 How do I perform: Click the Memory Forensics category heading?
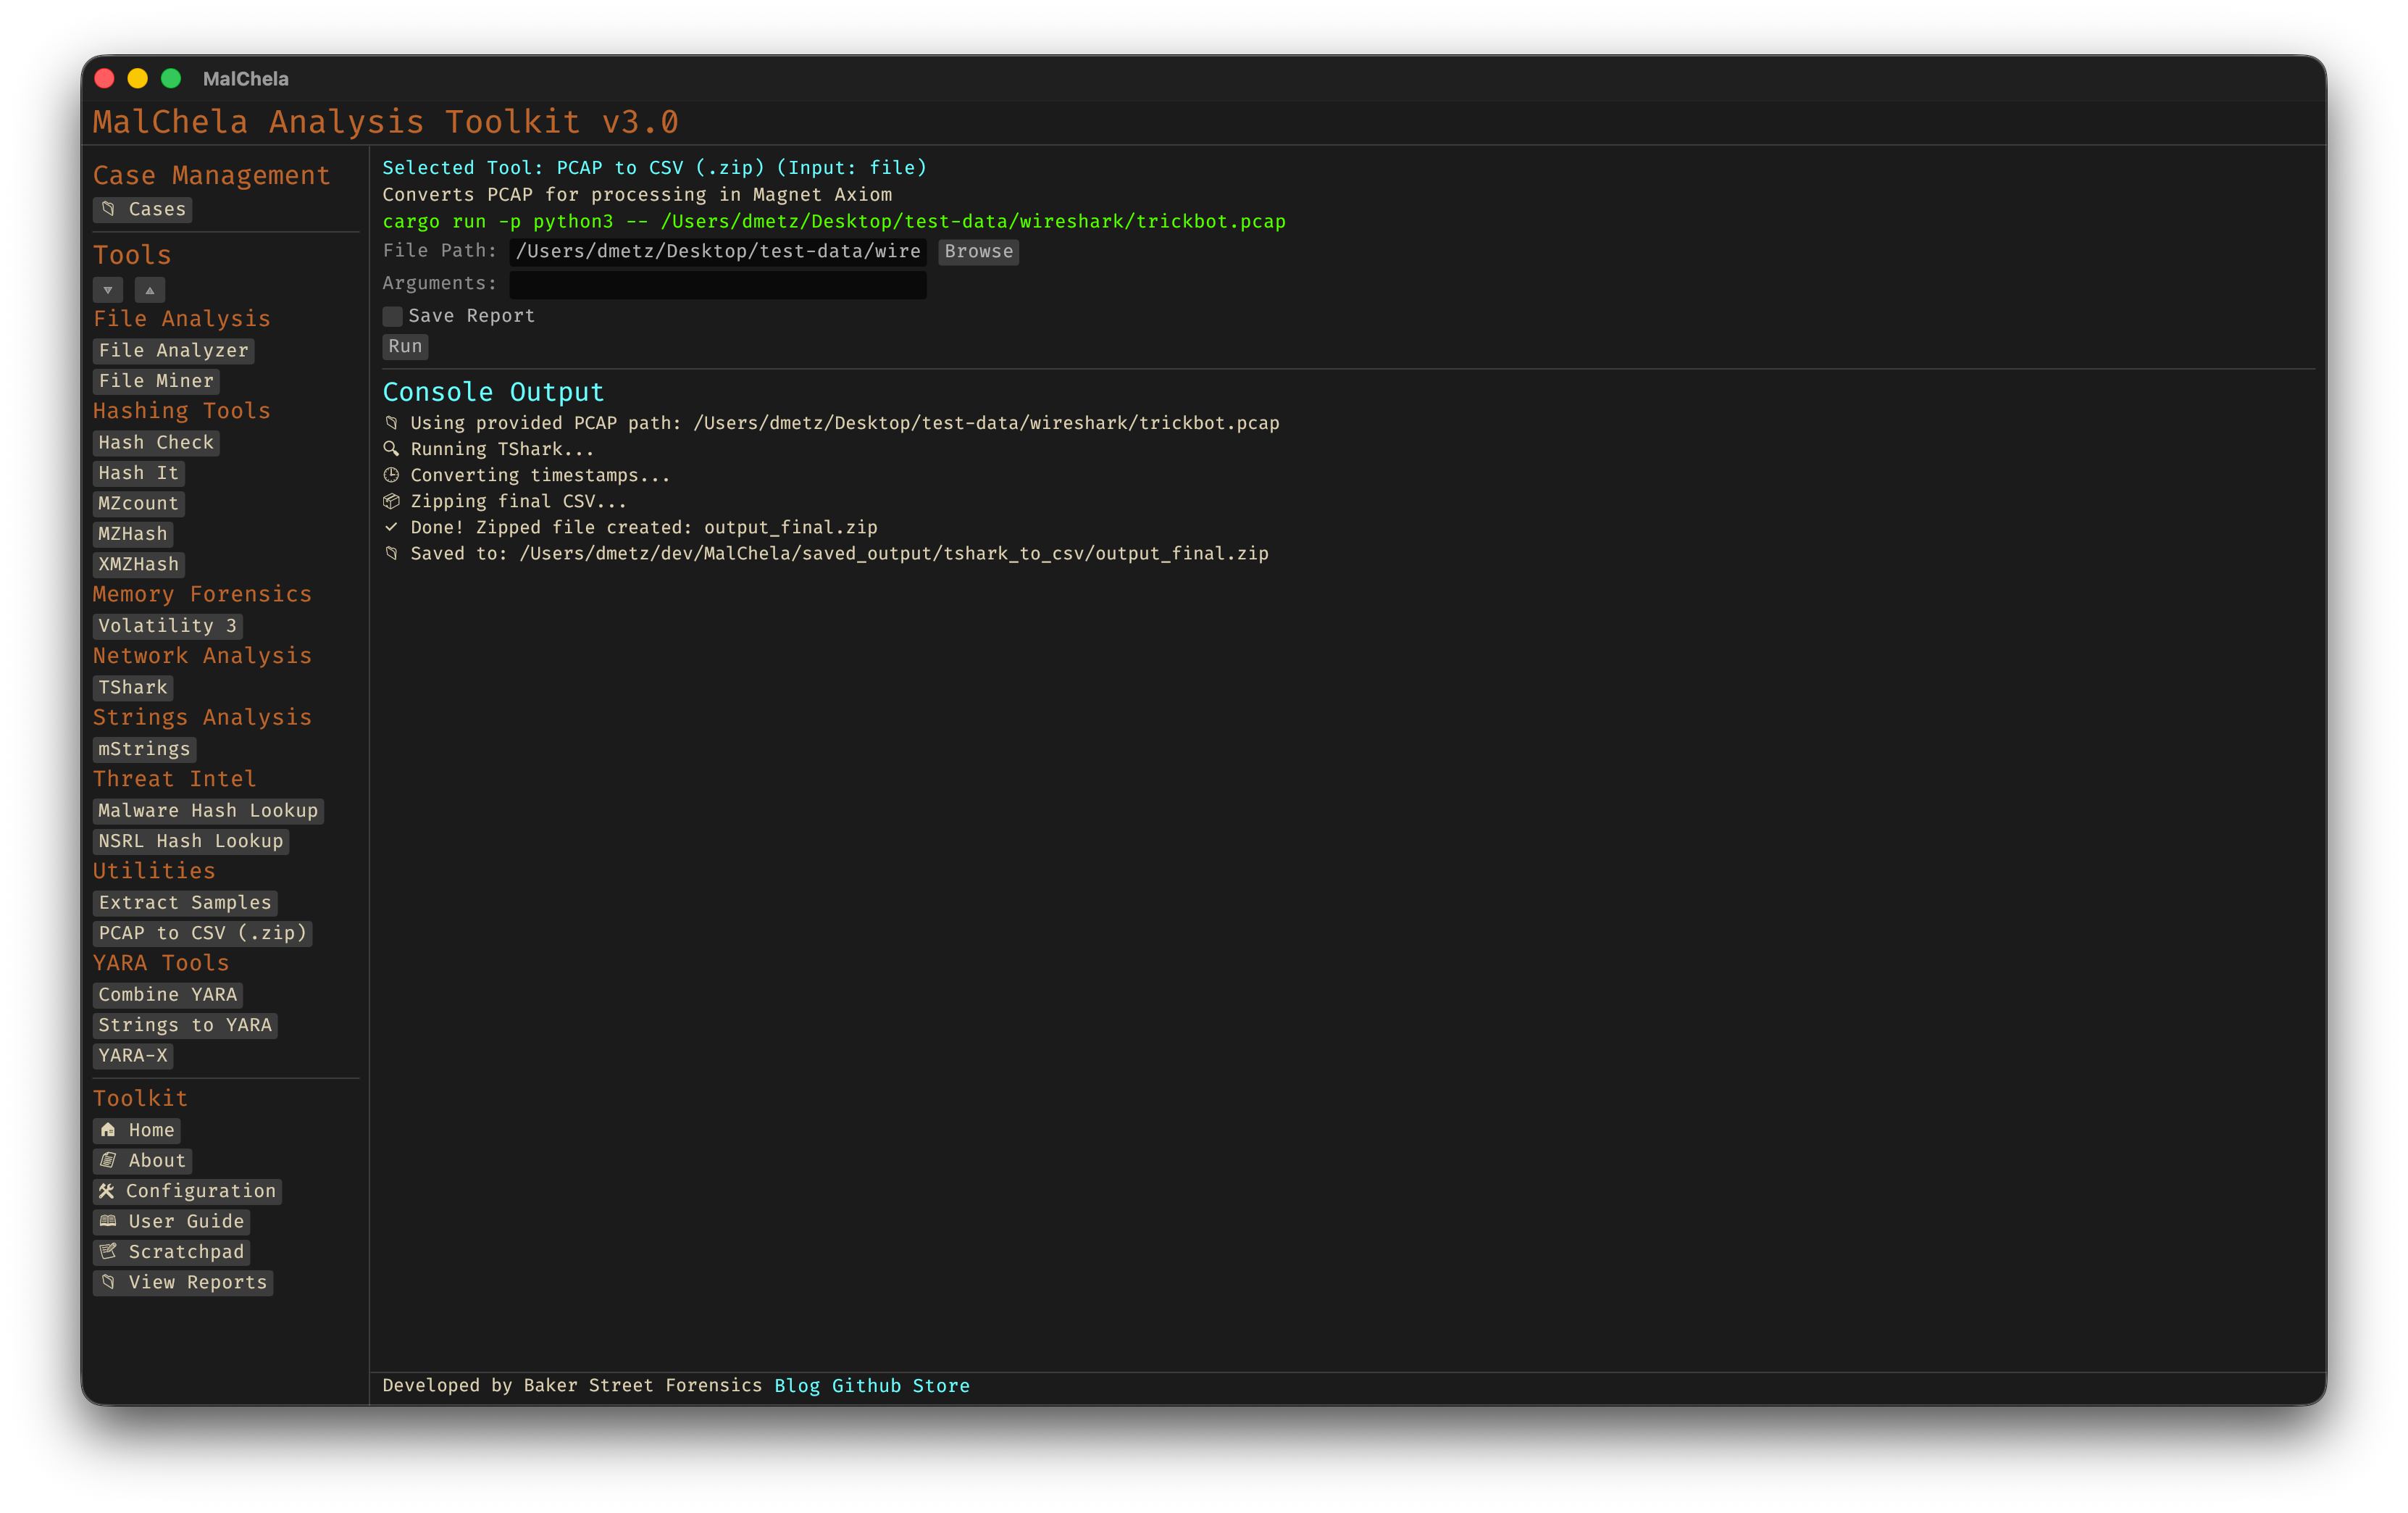click(202, 594)
